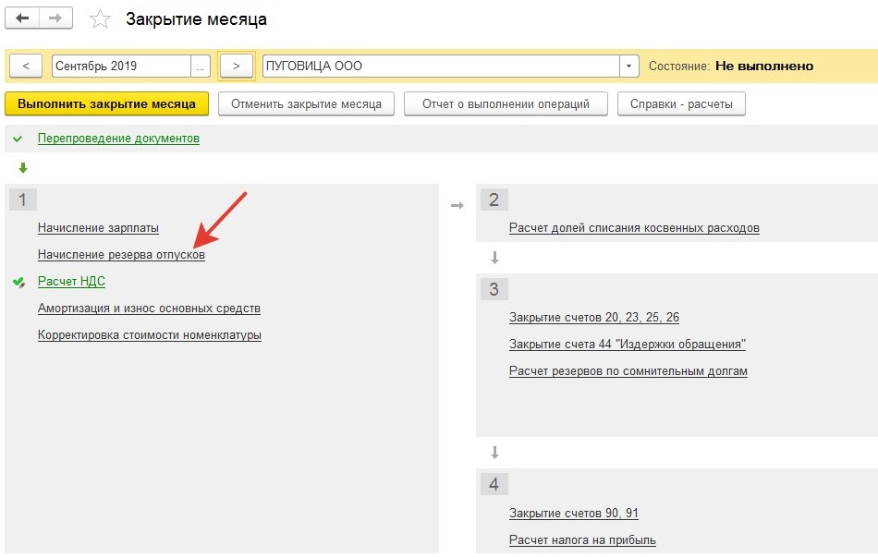
Task: Open Перепроведение документов link
Action: coord(118,139)
